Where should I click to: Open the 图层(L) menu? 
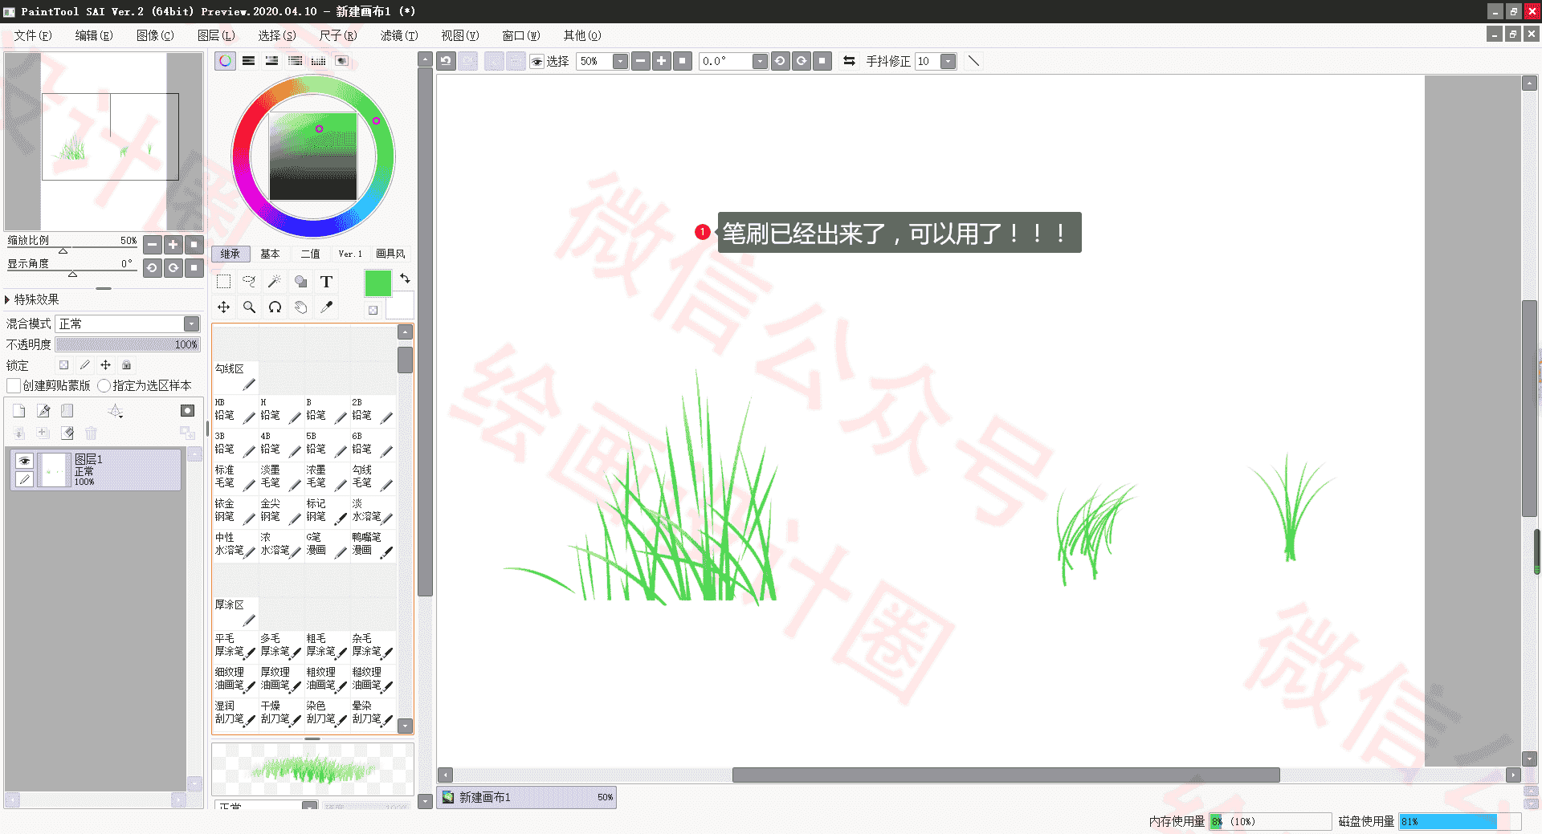(x=216, y=35)
